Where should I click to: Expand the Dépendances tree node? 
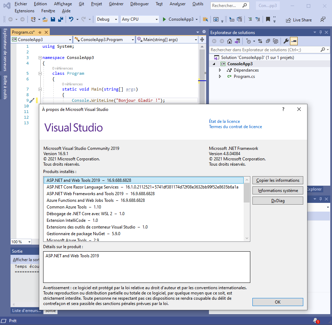pos(220,70)
